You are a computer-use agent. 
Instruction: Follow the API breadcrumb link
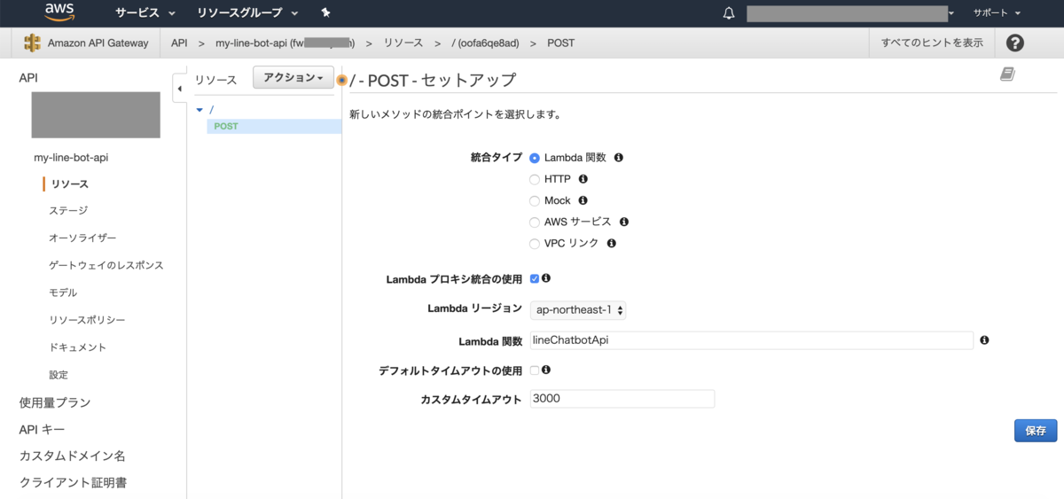(x=179, y=43)
